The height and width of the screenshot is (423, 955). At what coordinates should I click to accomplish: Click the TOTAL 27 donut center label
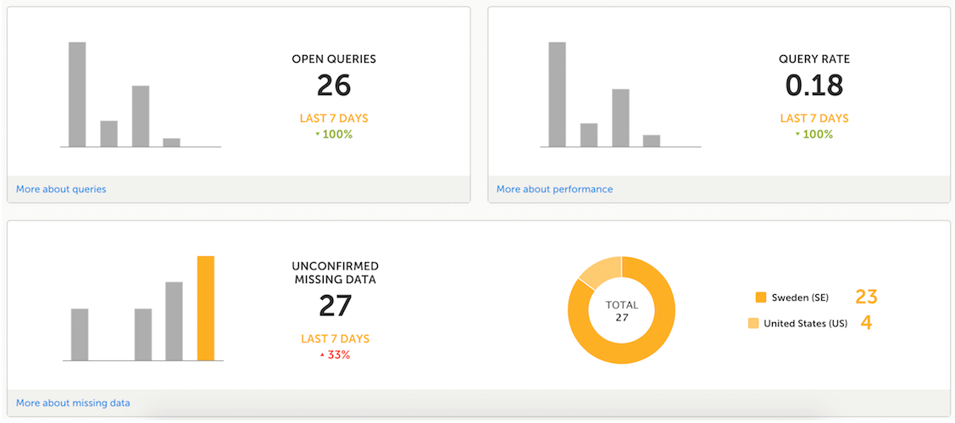[x=621, y=311]
